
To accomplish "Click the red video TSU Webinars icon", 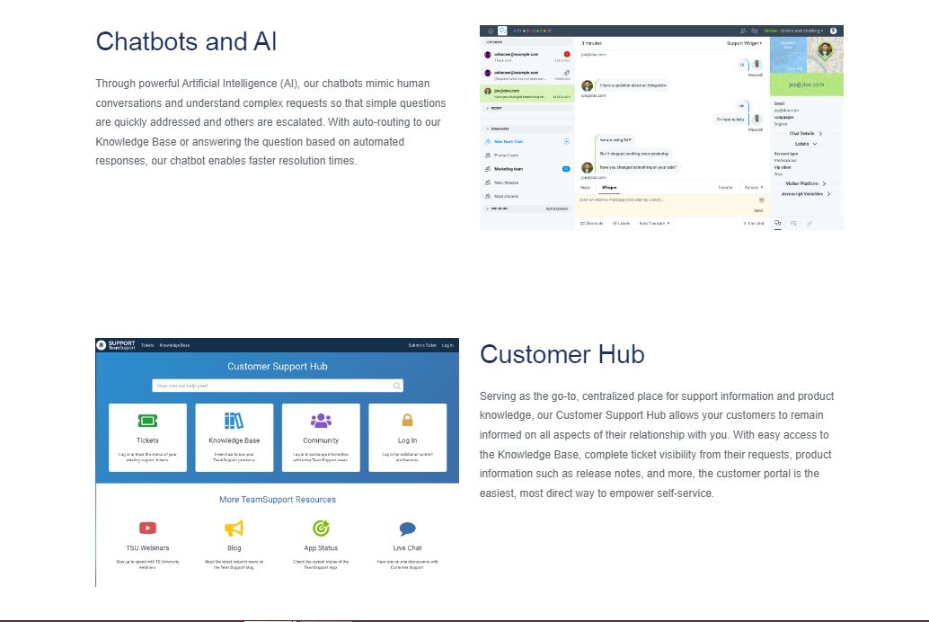I will pos(147,528).
